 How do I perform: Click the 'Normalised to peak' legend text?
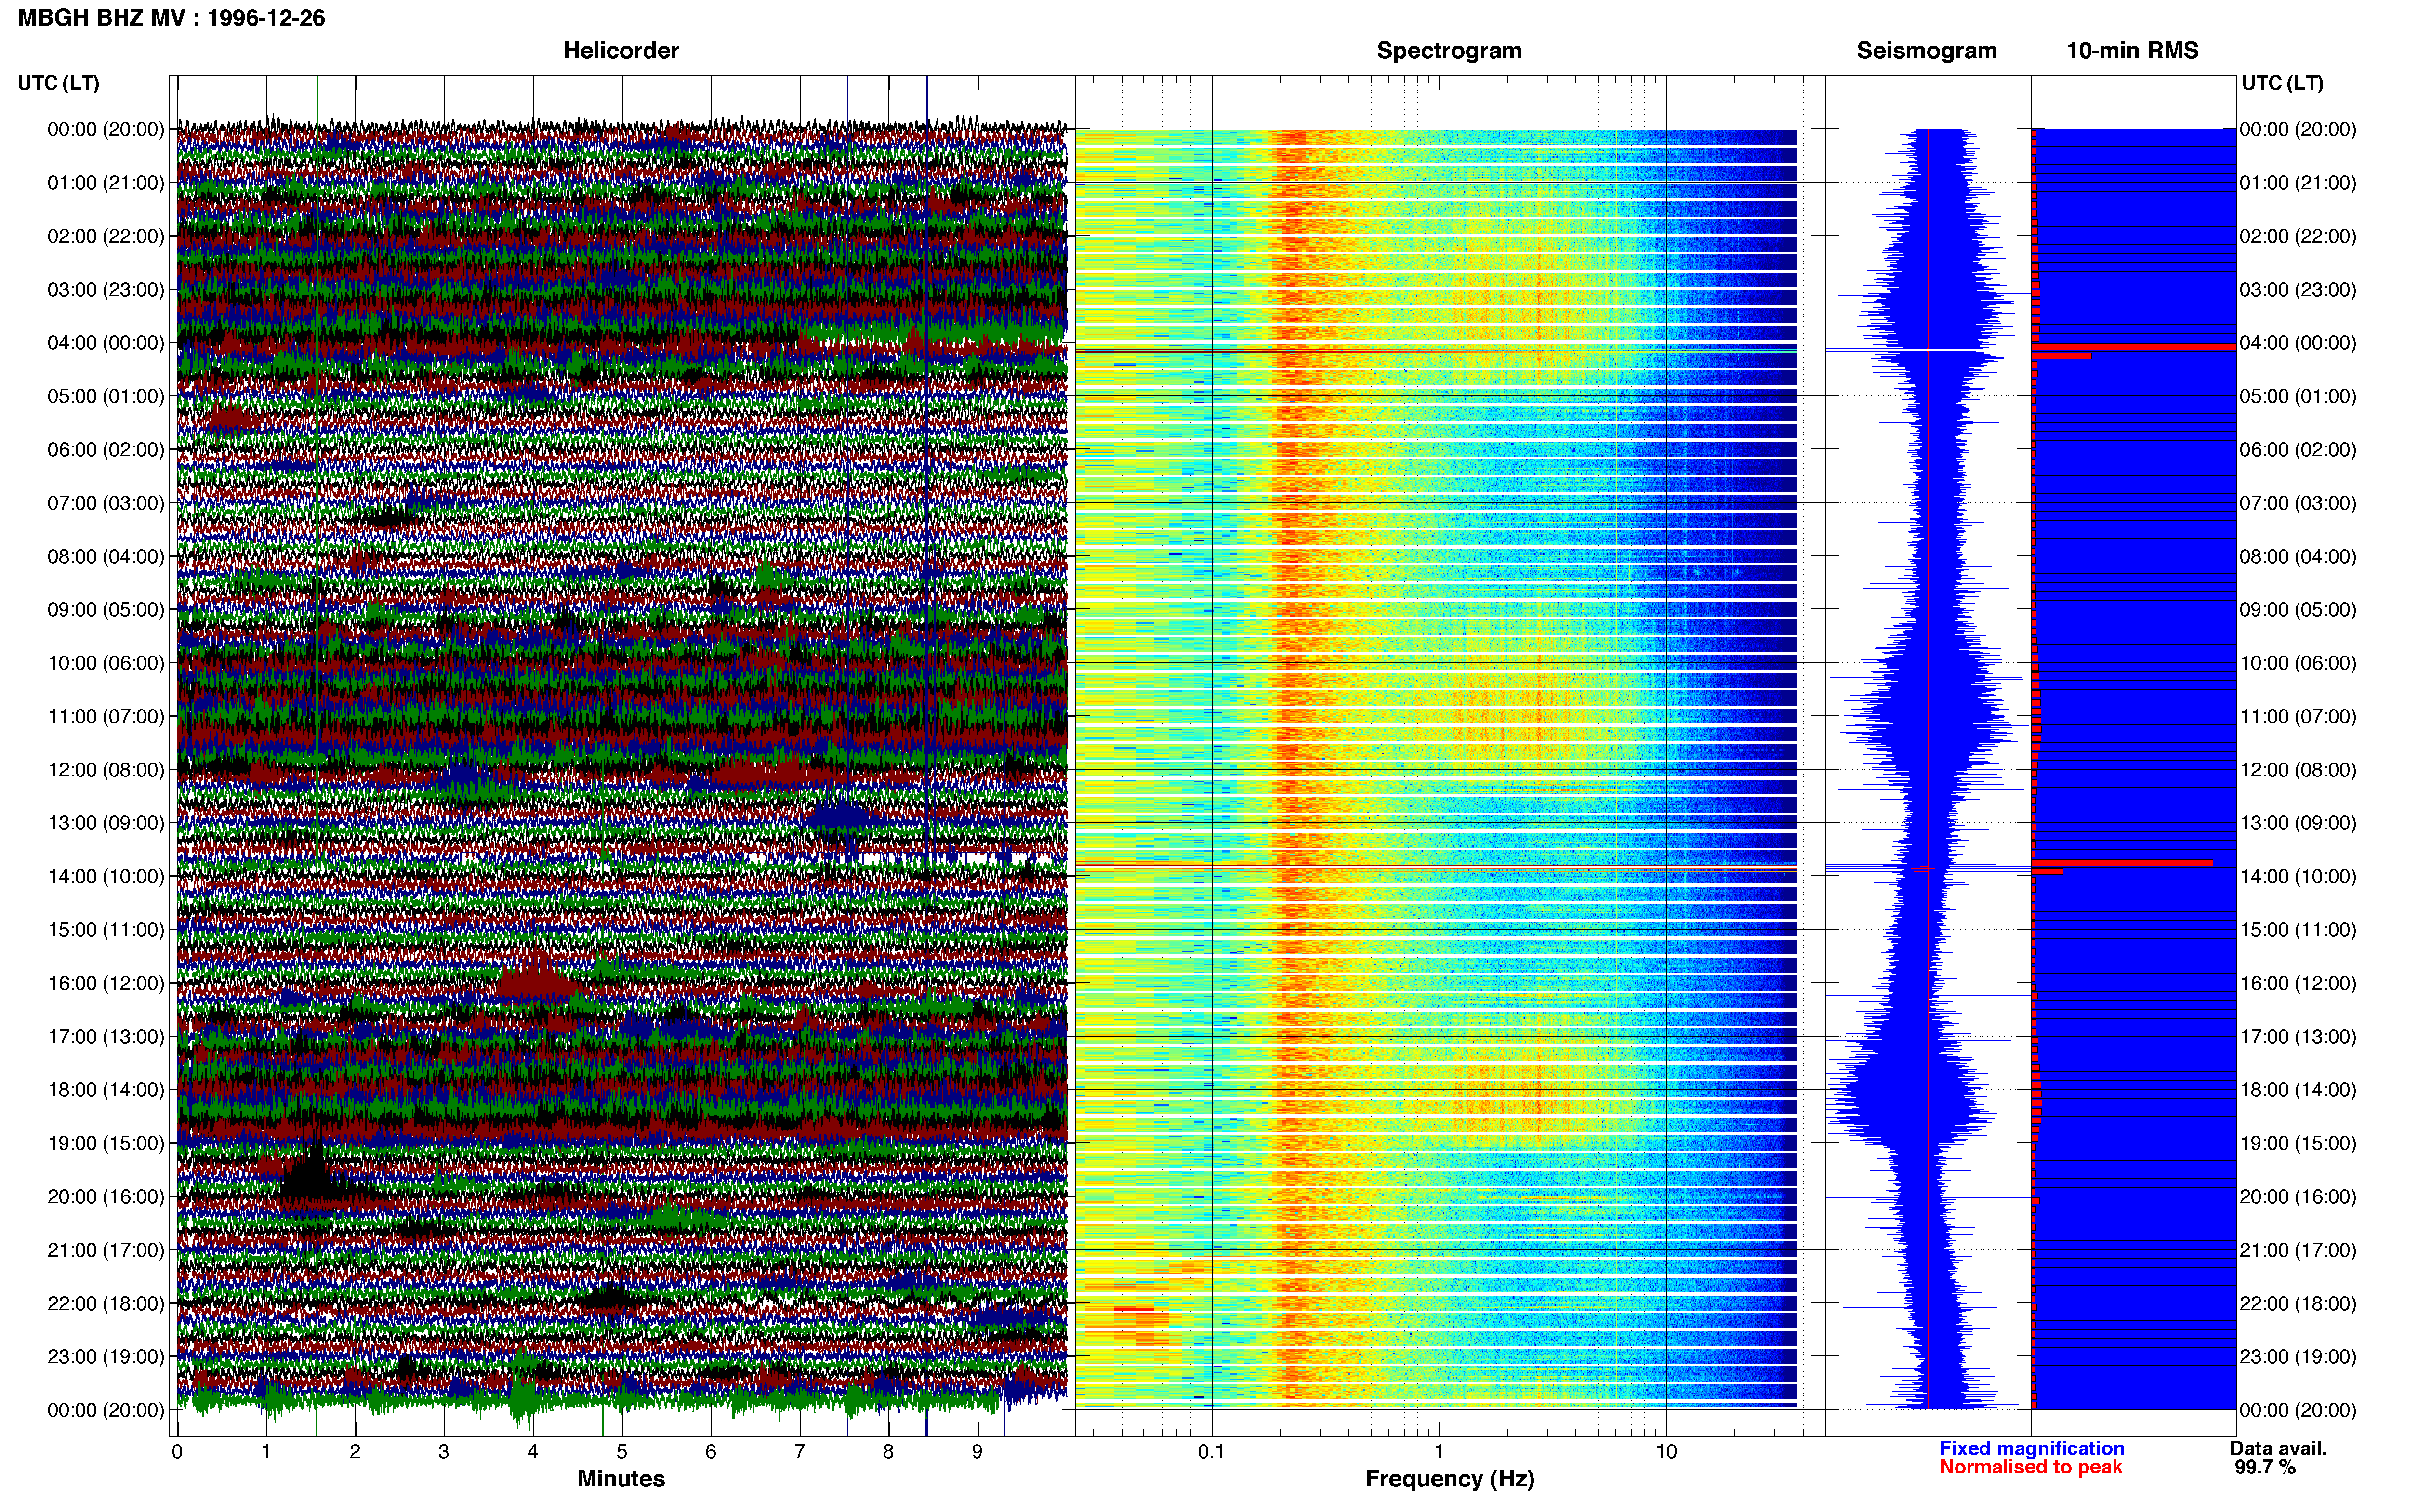[x=2030, y=1467]
